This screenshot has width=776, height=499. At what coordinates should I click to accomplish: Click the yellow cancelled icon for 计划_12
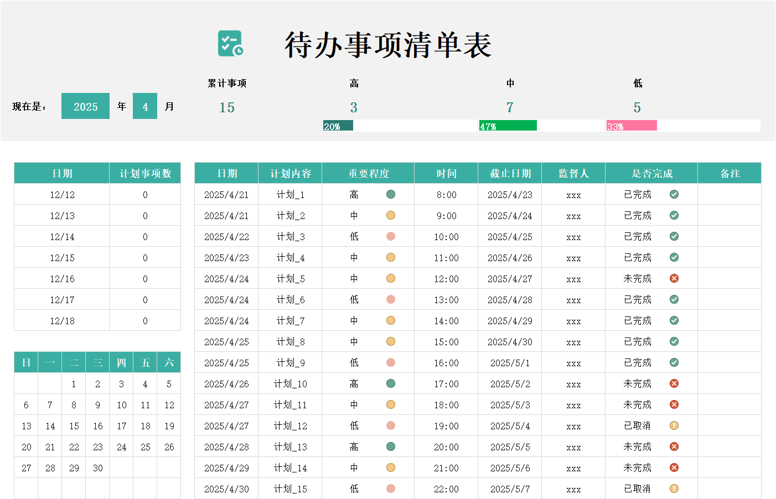point(674,425)
